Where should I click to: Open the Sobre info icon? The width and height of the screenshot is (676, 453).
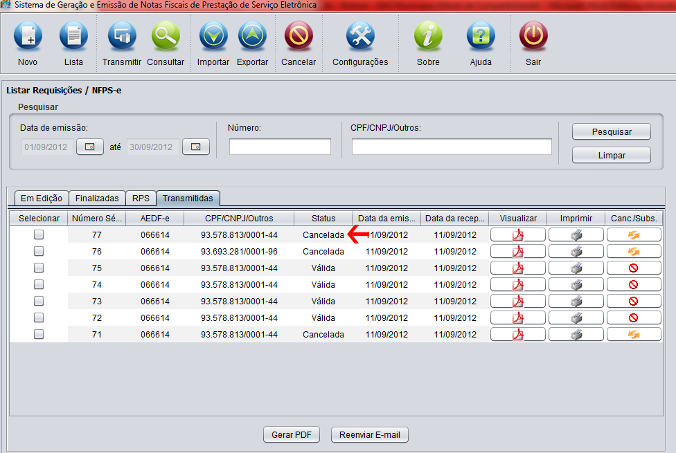(x=428, y=36)
